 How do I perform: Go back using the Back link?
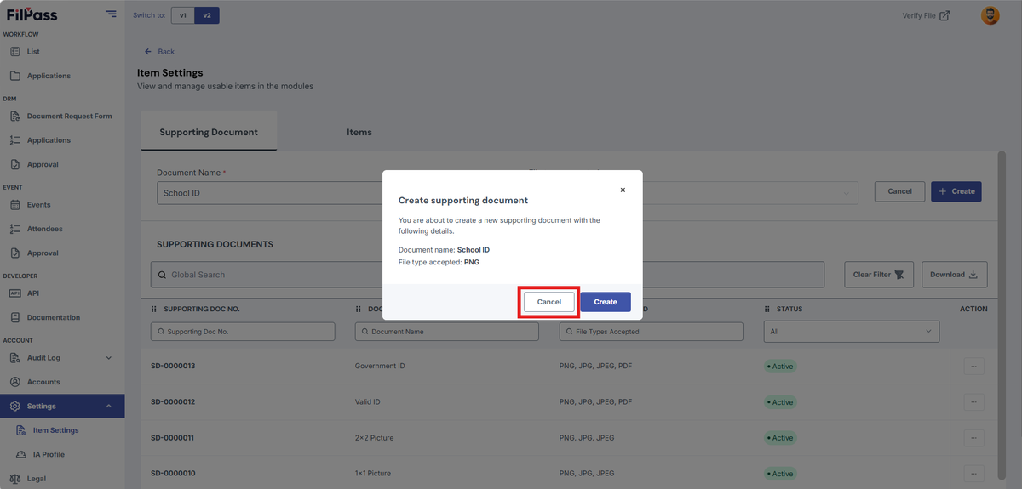[159, 52]
